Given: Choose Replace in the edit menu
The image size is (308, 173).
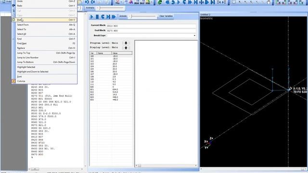Looking at the screenshot, I should tap(44, 48).
